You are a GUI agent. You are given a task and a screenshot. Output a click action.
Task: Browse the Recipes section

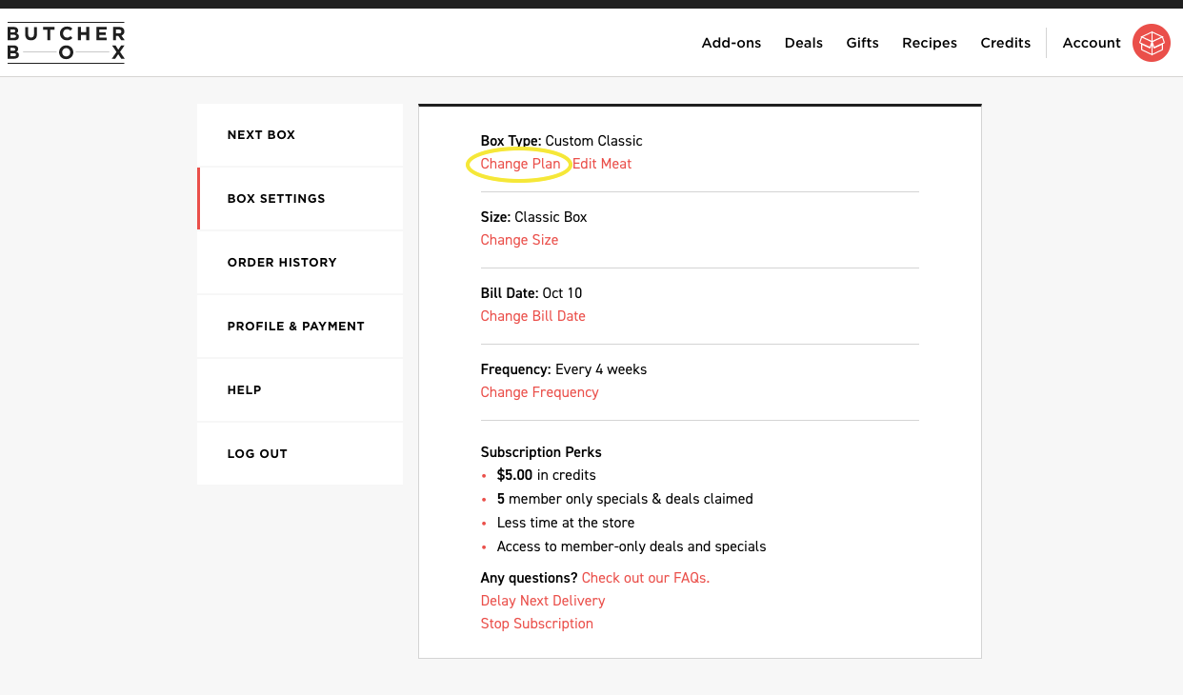click(929, 43)
